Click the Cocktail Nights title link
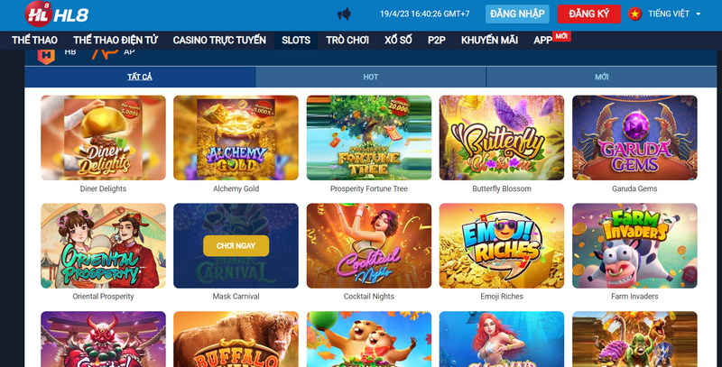Image resolution: width=722 pixels, height=367 pixels. pyautogui.click(x=369, y=297)
